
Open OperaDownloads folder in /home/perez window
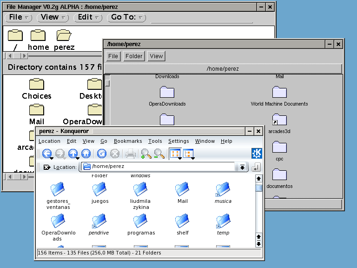pyautogui.click(x=167, y=96)
